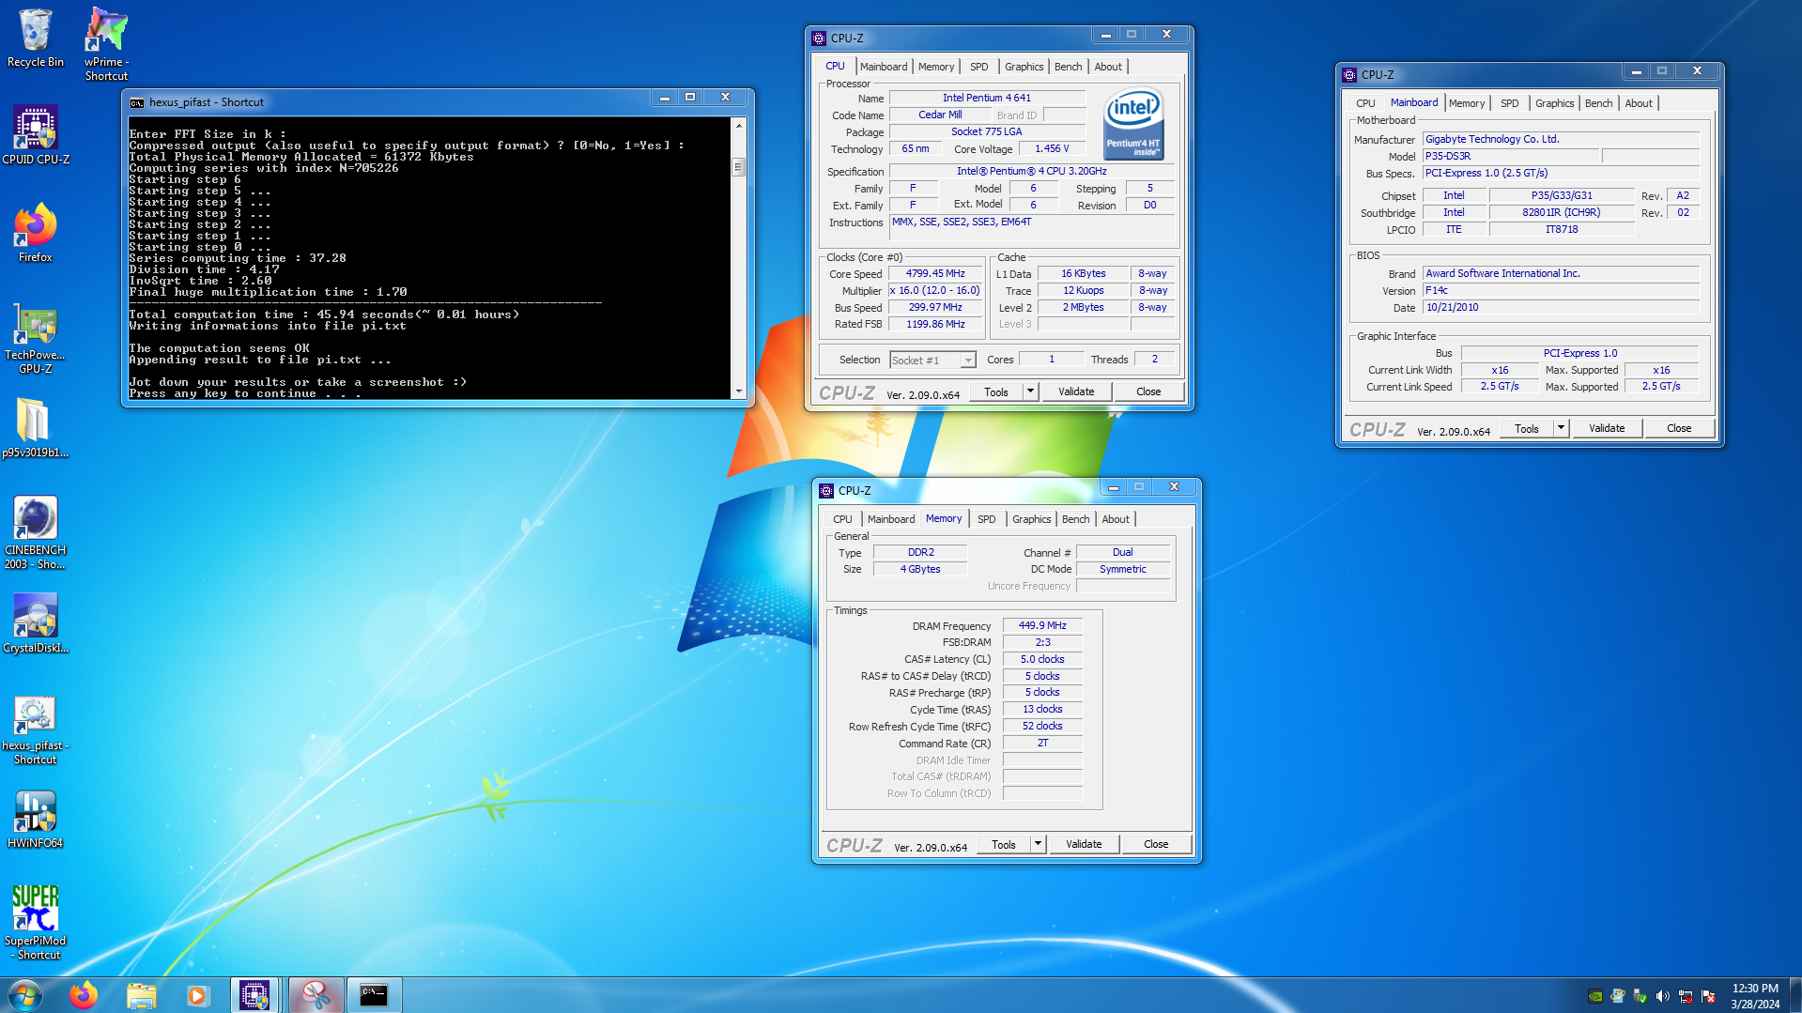
Task: Select the CrystalDiskInfo desktop icon
Action: [x=36, y=623]
